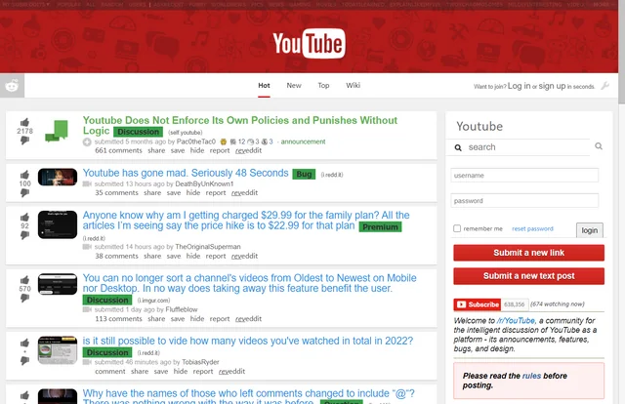Expand preview of TobiasRyder's post
625x404 pixels.
coord(87,362)
